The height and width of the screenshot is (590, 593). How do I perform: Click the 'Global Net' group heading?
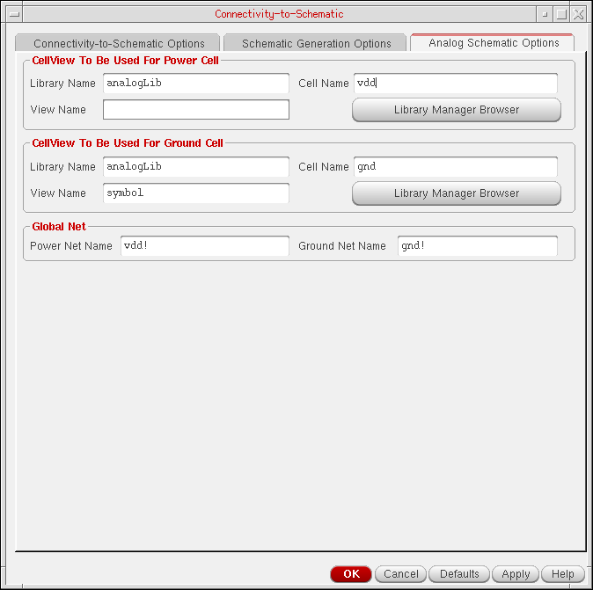coord(59,227)
